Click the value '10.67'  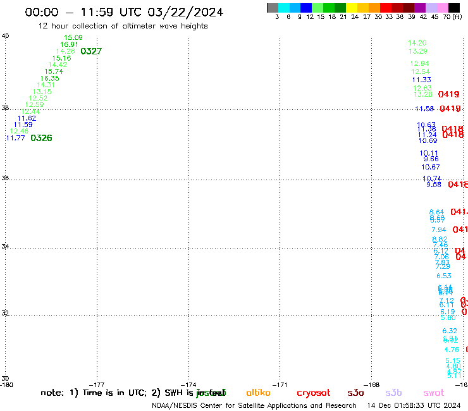[x=431, y=167]
